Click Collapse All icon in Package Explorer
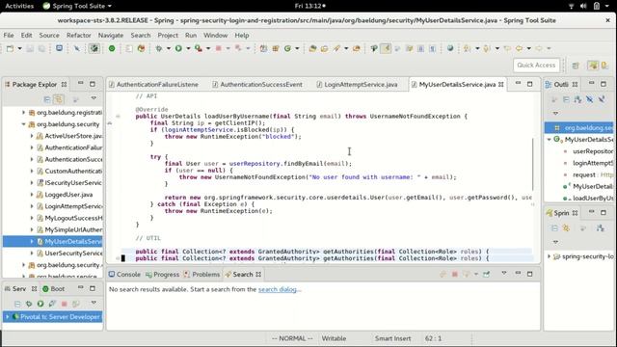This screenshot has width=617, height=347. [x=47, y=99]
